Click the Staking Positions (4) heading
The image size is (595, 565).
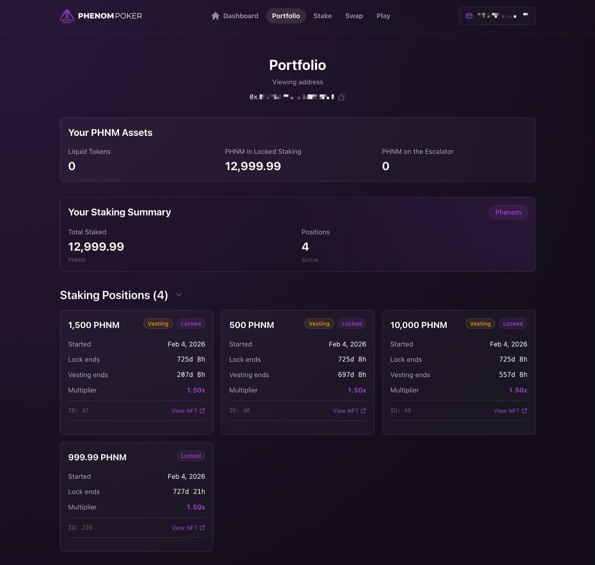(x=114, y=295)
